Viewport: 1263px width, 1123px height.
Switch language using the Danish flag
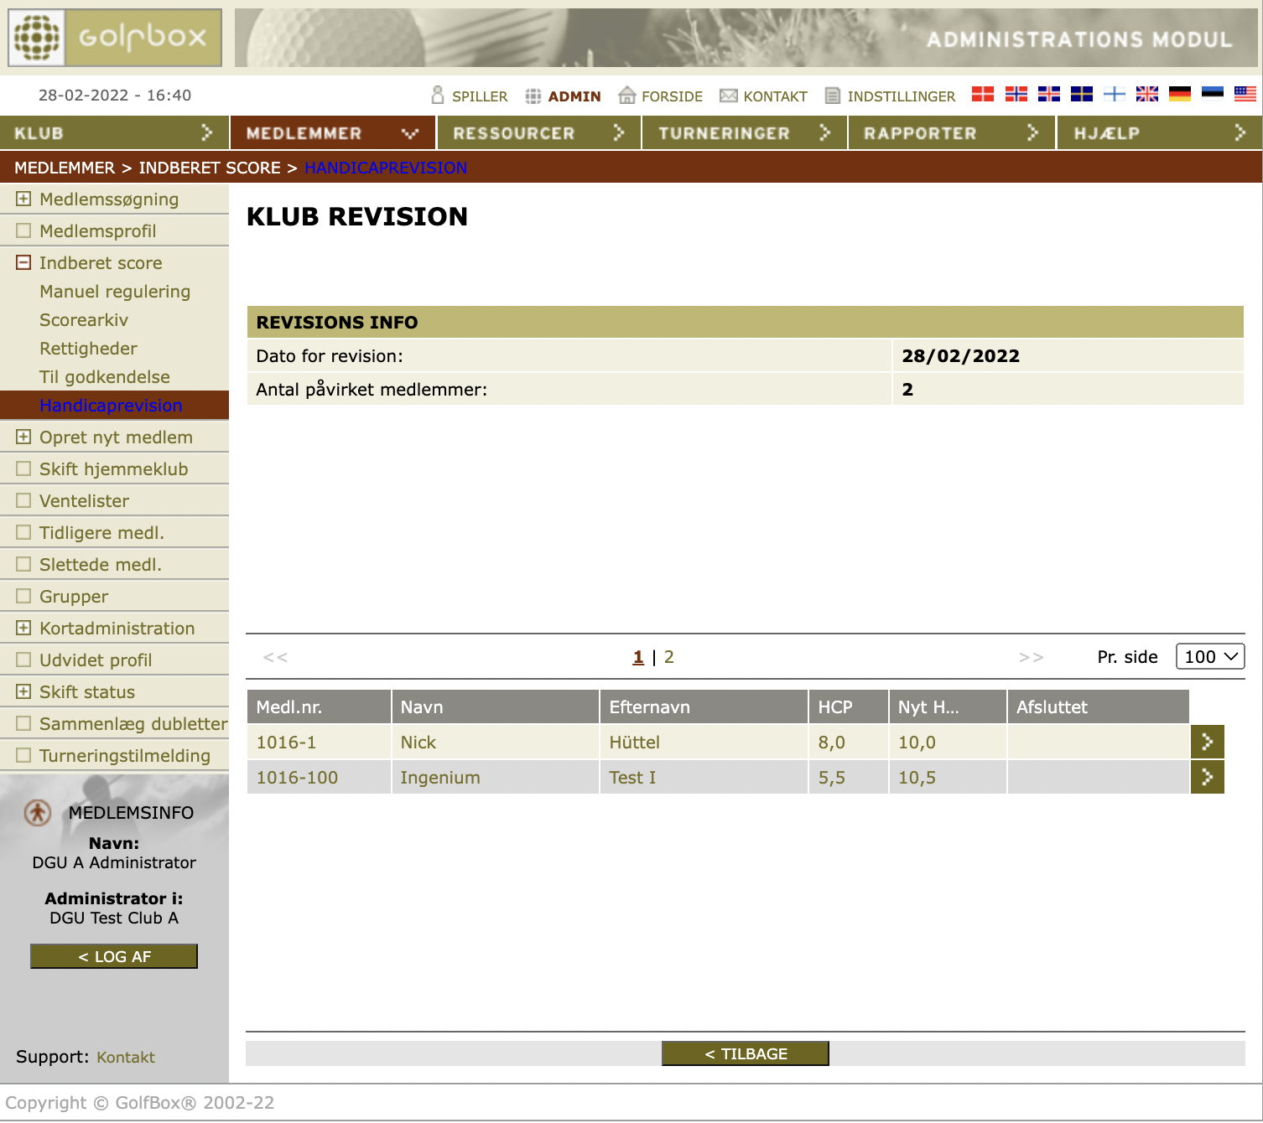(982, 95)
